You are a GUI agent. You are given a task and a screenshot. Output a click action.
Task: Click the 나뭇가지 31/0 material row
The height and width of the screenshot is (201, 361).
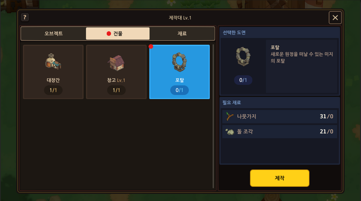[x=279, y=116]
